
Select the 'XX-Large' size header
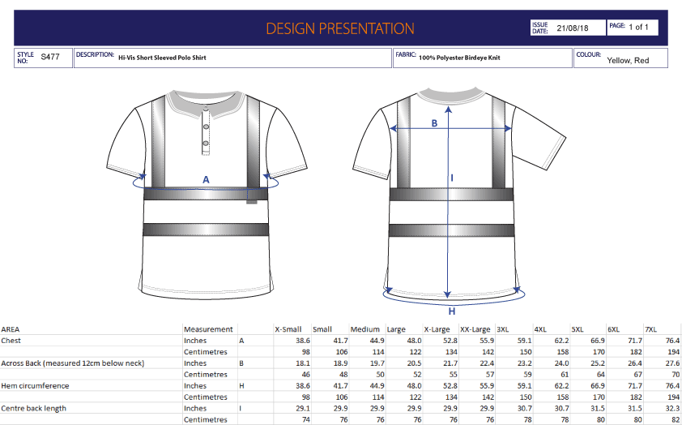(475, 329)
